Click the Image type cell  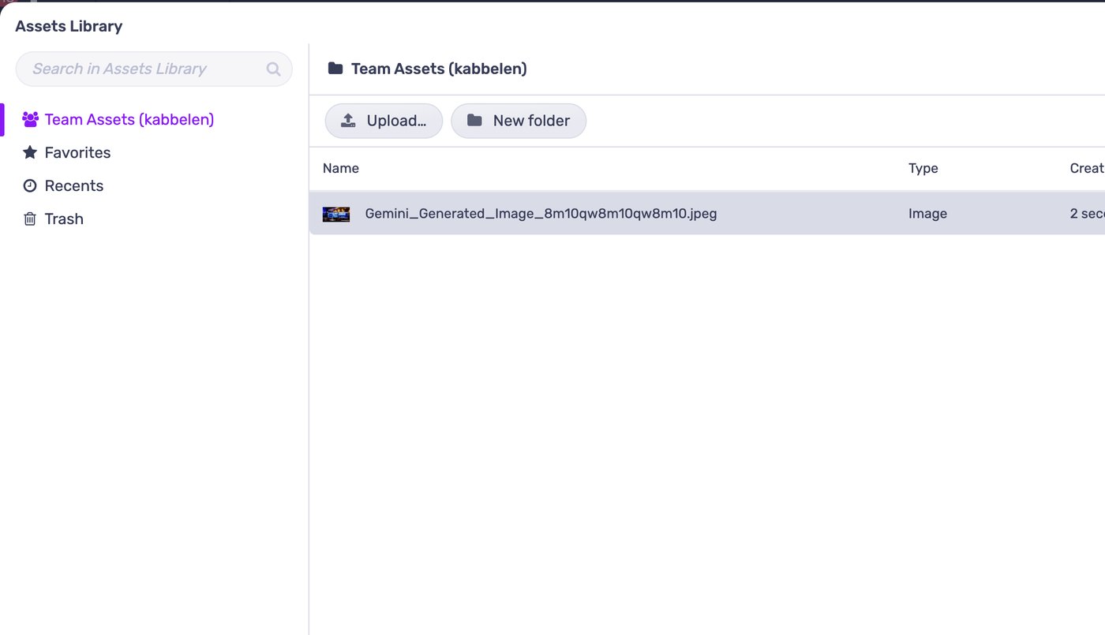pos(927,214)
